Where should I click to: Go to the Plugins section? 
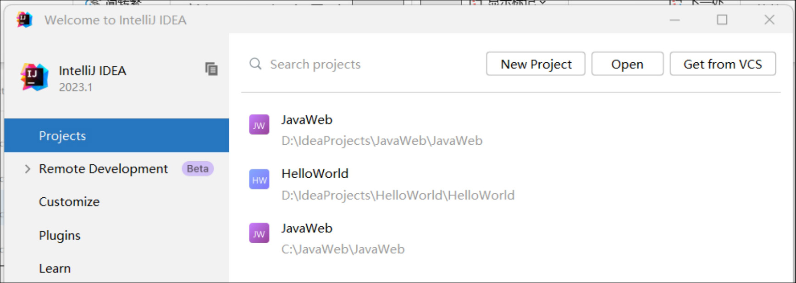click(x=60, y=235)
